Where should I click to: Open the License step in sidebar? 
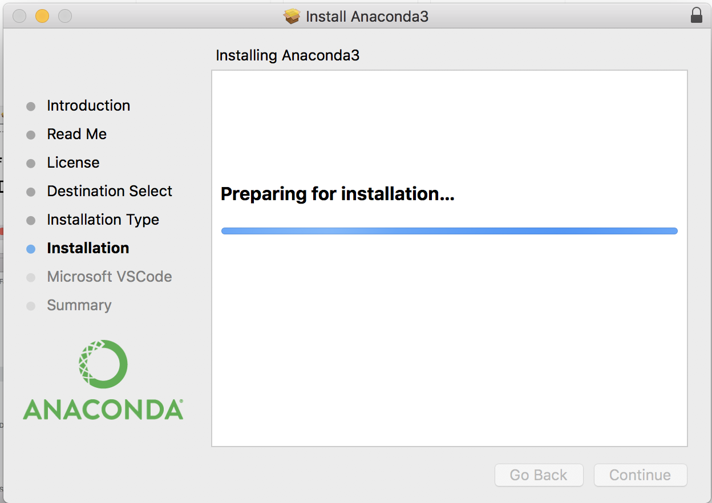pyautogui.click(x=73, y=163)
